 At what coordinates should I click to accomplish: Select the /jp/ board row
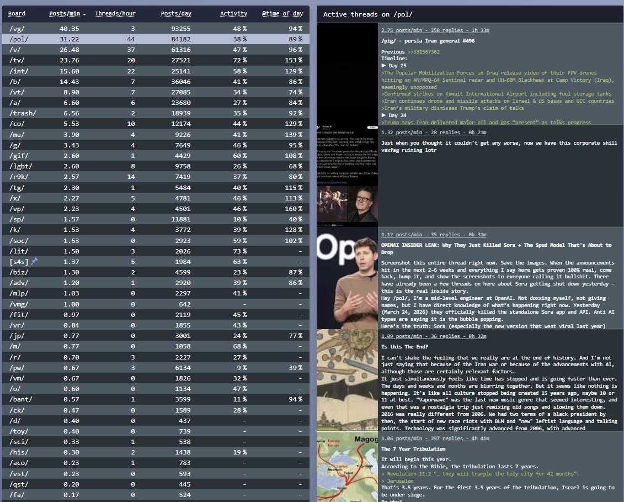(156, 336)
